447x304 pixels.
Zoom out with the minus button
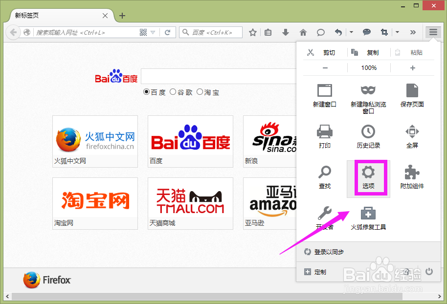[x=325, y=68]
